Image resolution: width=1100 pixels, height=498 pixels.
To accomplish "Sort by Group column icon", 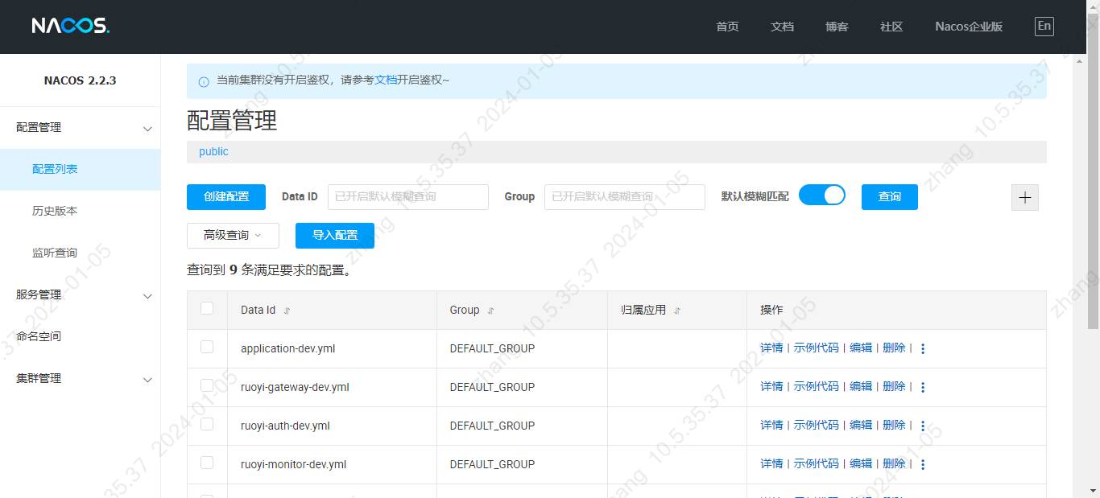I will [x=490, y=311].
